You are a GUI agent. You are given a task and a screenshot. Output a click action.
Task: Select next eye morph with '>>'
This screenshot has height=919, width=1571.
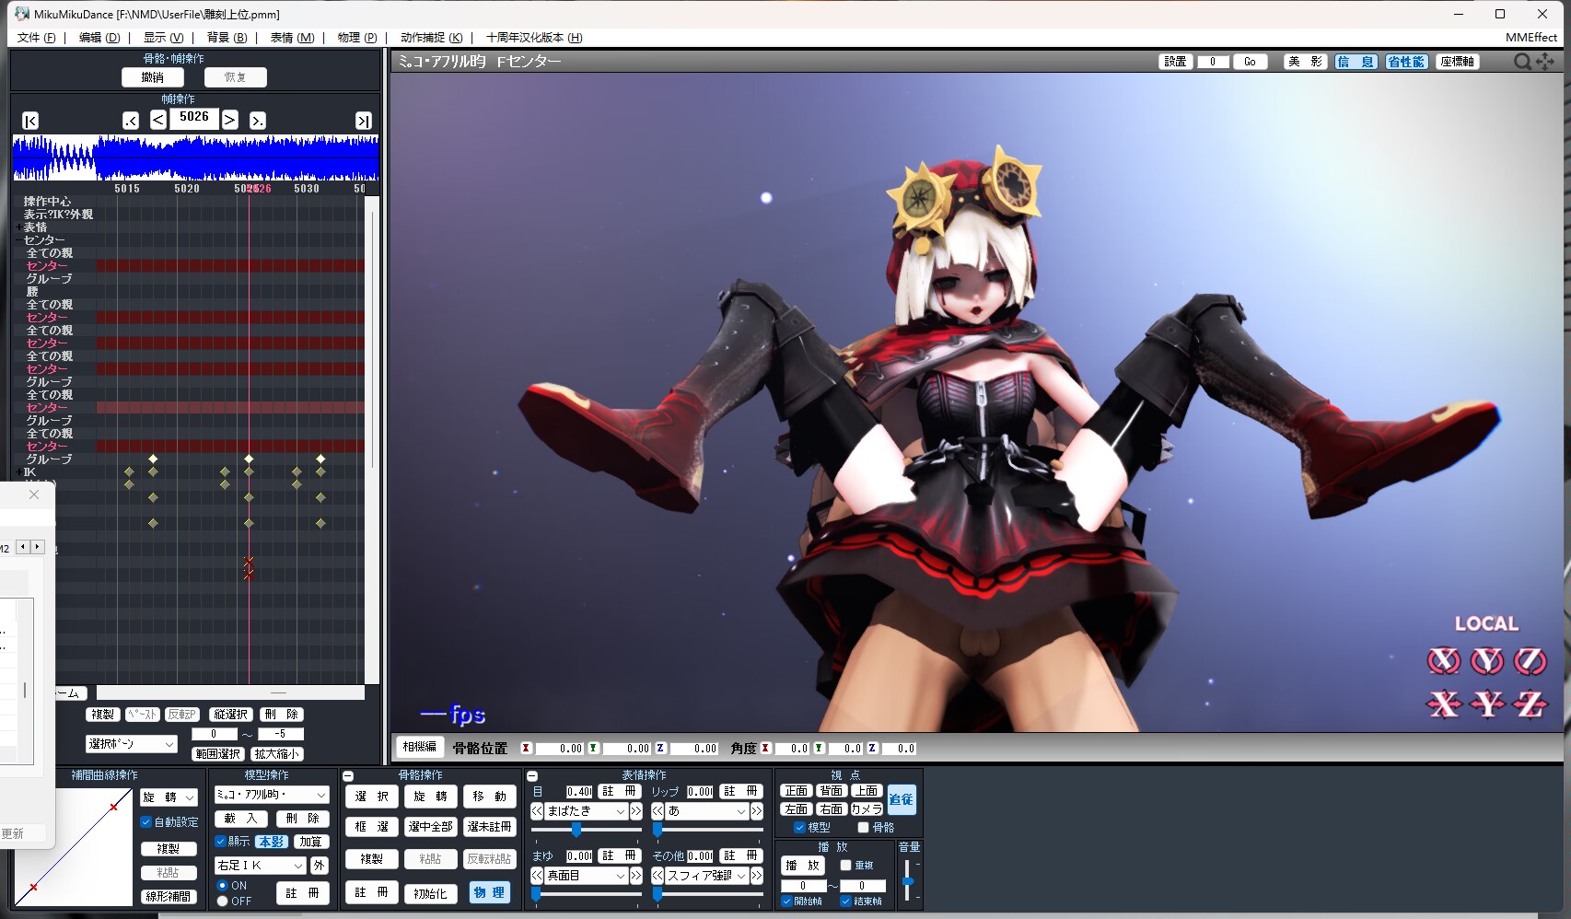pos(635,811)
